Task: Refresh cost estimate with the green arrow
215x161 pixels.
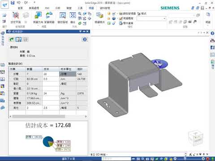Action: tap(12, 39)
